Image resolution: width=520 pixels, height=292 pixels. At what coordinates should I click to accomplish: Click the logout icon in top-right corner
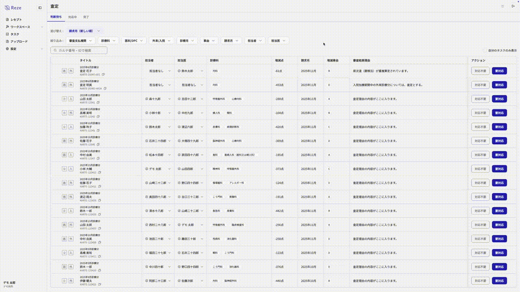[x=513, y=6]
